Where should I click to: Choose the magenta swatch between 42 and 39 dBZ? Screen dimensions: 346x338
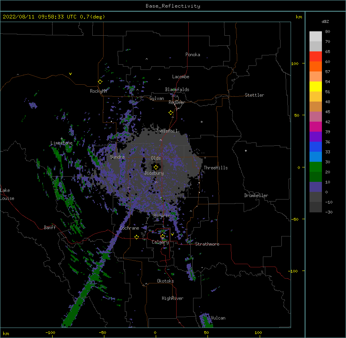(x=315, y=126)
